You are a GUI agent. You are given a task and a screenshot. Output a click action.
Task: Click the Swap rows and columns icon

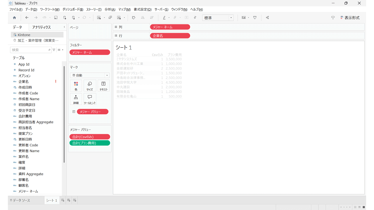(x=134, y=18)
